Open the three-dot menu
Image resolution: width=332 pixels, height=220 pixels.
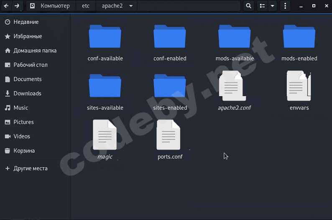[285, 6]
